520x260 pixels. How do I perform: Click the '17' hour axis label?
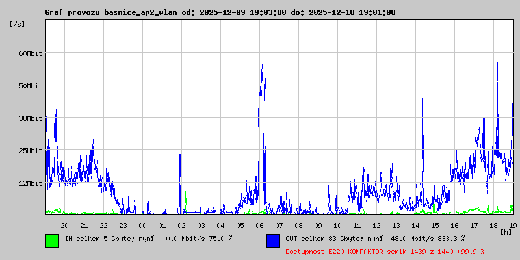coord(474,226)
